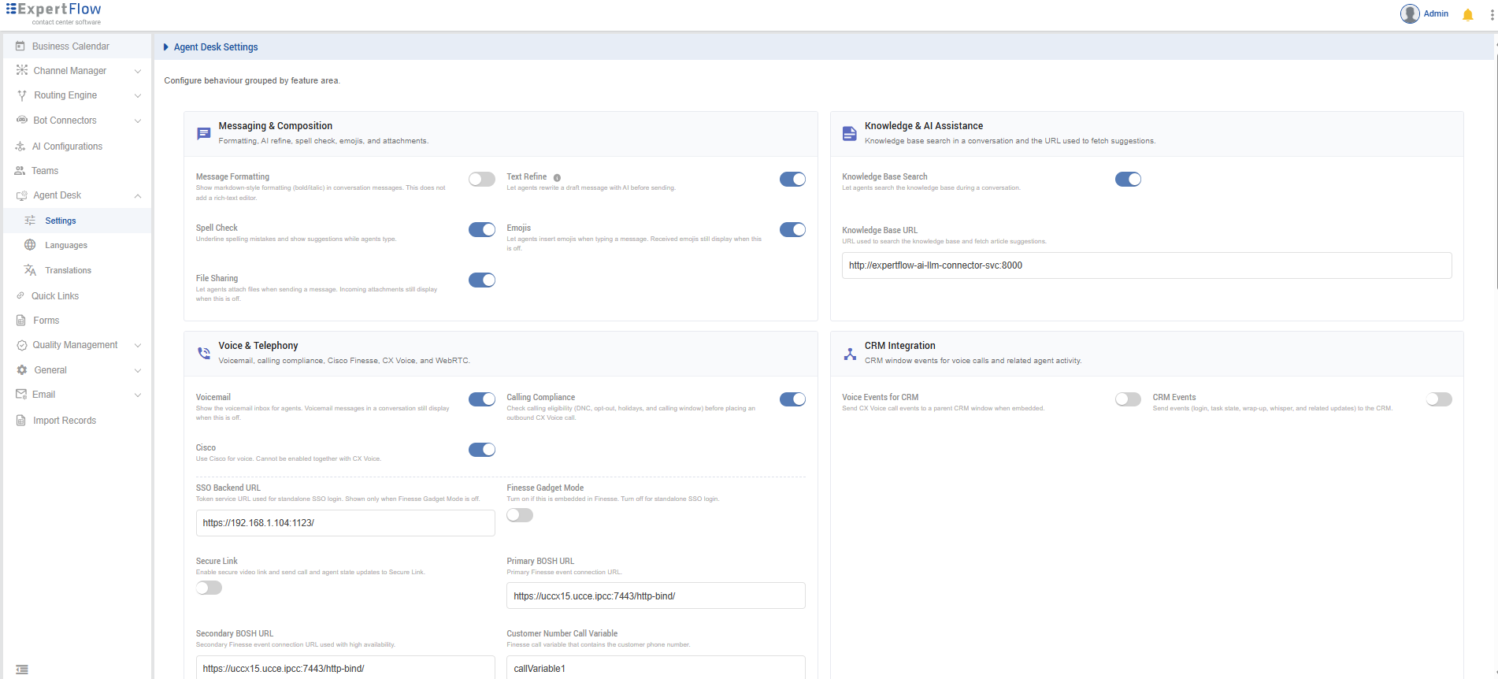The image size is (1498, 679).
Task: Collapse the Agent Desk Settings header
Action: [x=166, y=47]
